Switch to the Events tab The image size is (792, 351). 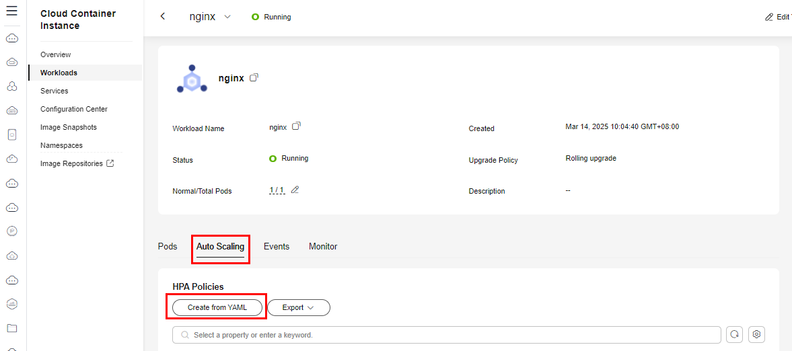pos(277,247)
